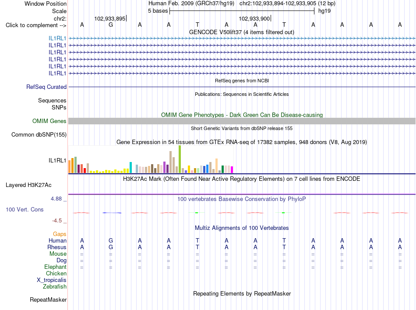The image size is (416, 310).
Task: Click the 'Click to complement -->' label
Action: (x=36, y=25)
